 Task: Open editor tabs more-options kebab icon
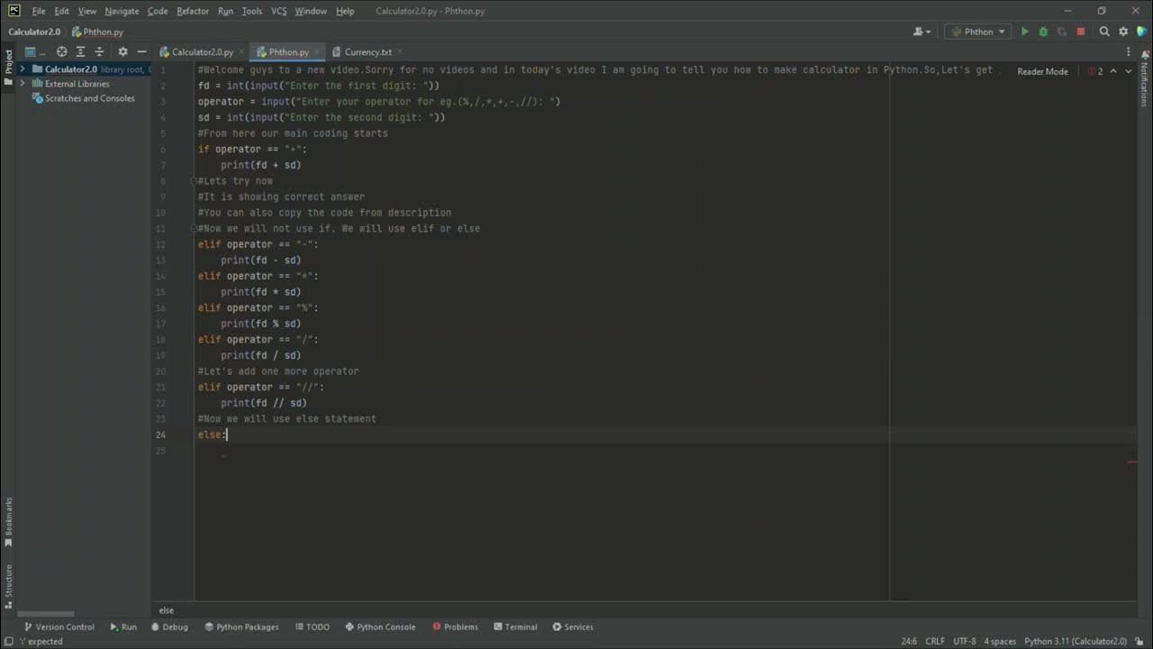tap(1128, 52)
